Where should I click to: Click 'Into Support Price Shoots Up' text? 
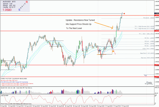pyautogui.click(x=79, y=24)
